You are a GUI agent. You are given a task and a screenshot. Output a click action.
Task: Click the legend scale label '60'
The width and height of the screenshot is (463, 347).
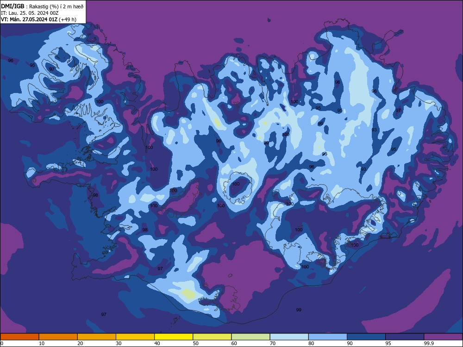pyautogui.click(x=234, y=343)
